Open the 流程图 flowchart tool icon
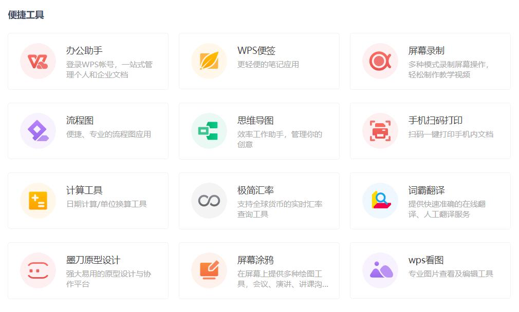519x312 pixels. (x=38, y=131)
